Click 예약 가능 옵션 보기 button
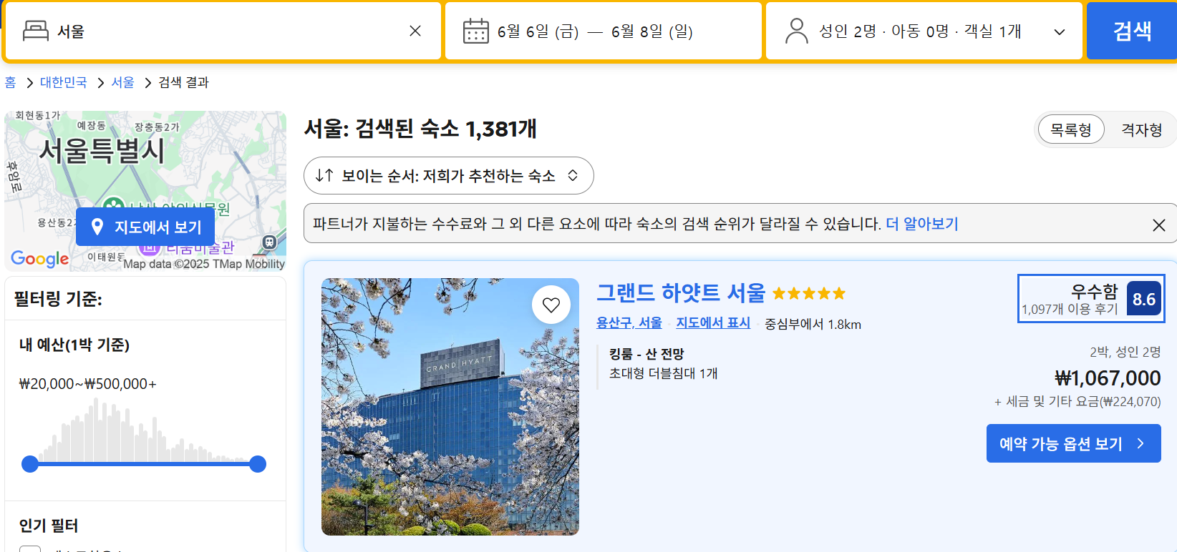The height and width of the screenshot is (552, 1177). pos(1073,443)
